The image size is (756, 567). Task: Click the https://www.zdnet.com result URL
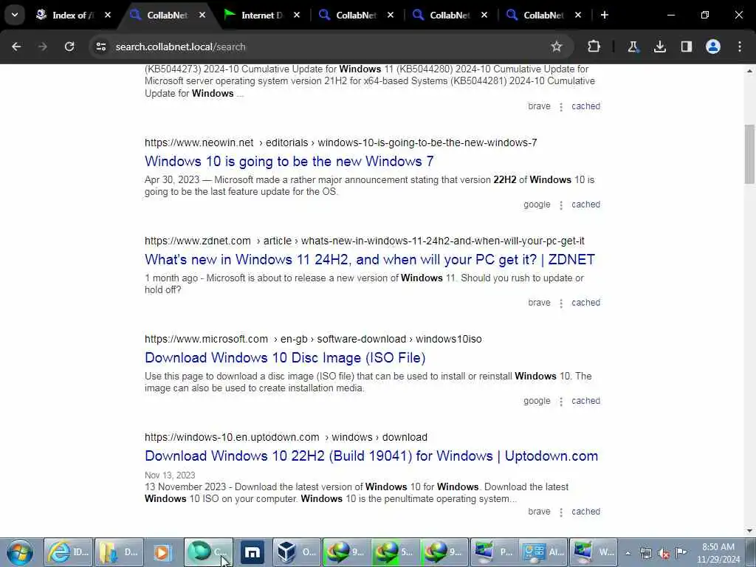[x=365, y=241]
